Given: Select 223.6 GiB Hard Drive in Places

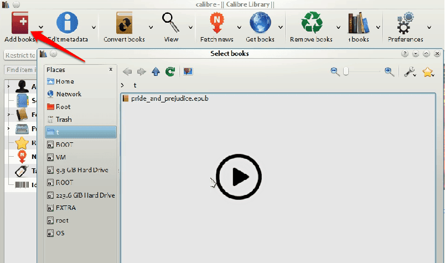Looking at the screenshot, I should (81, 195).
